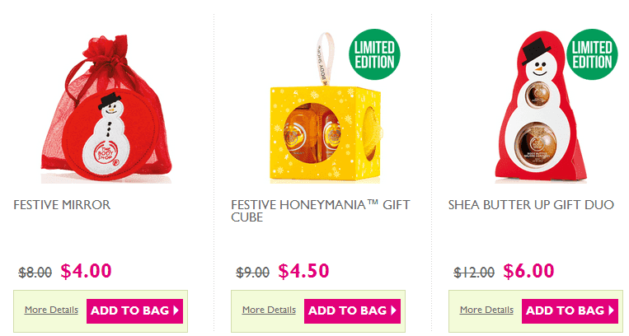The width and height of the screenshot is (629, 336).
Task: Open SHEA BUTTER UP GIFT DUO title
Action: click(x=531, y=205)
